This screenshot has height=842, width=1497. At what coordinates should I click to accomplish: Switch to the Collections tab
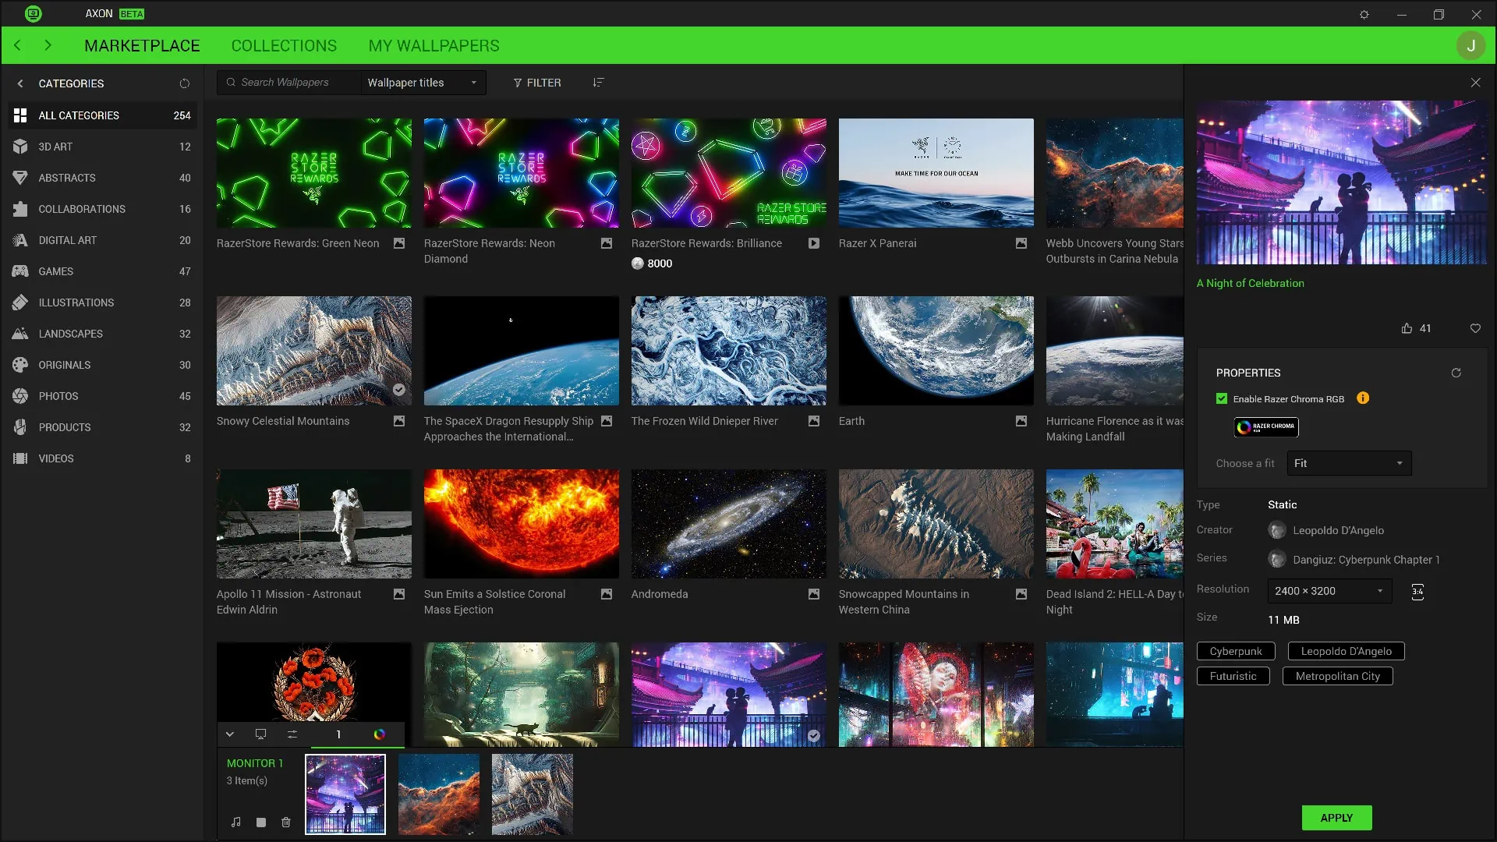pyautogui.click(x=284, y=46)
